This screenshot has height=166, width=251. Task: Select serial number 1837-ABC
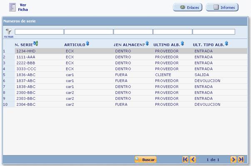coord(26,81)
